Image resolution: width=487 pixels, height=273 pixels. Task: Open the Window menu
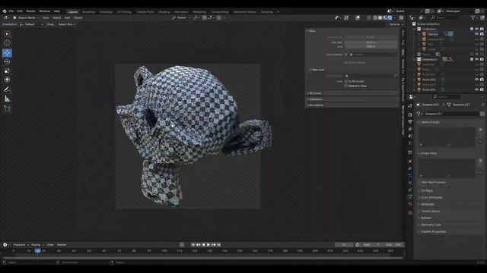point(44,11)
